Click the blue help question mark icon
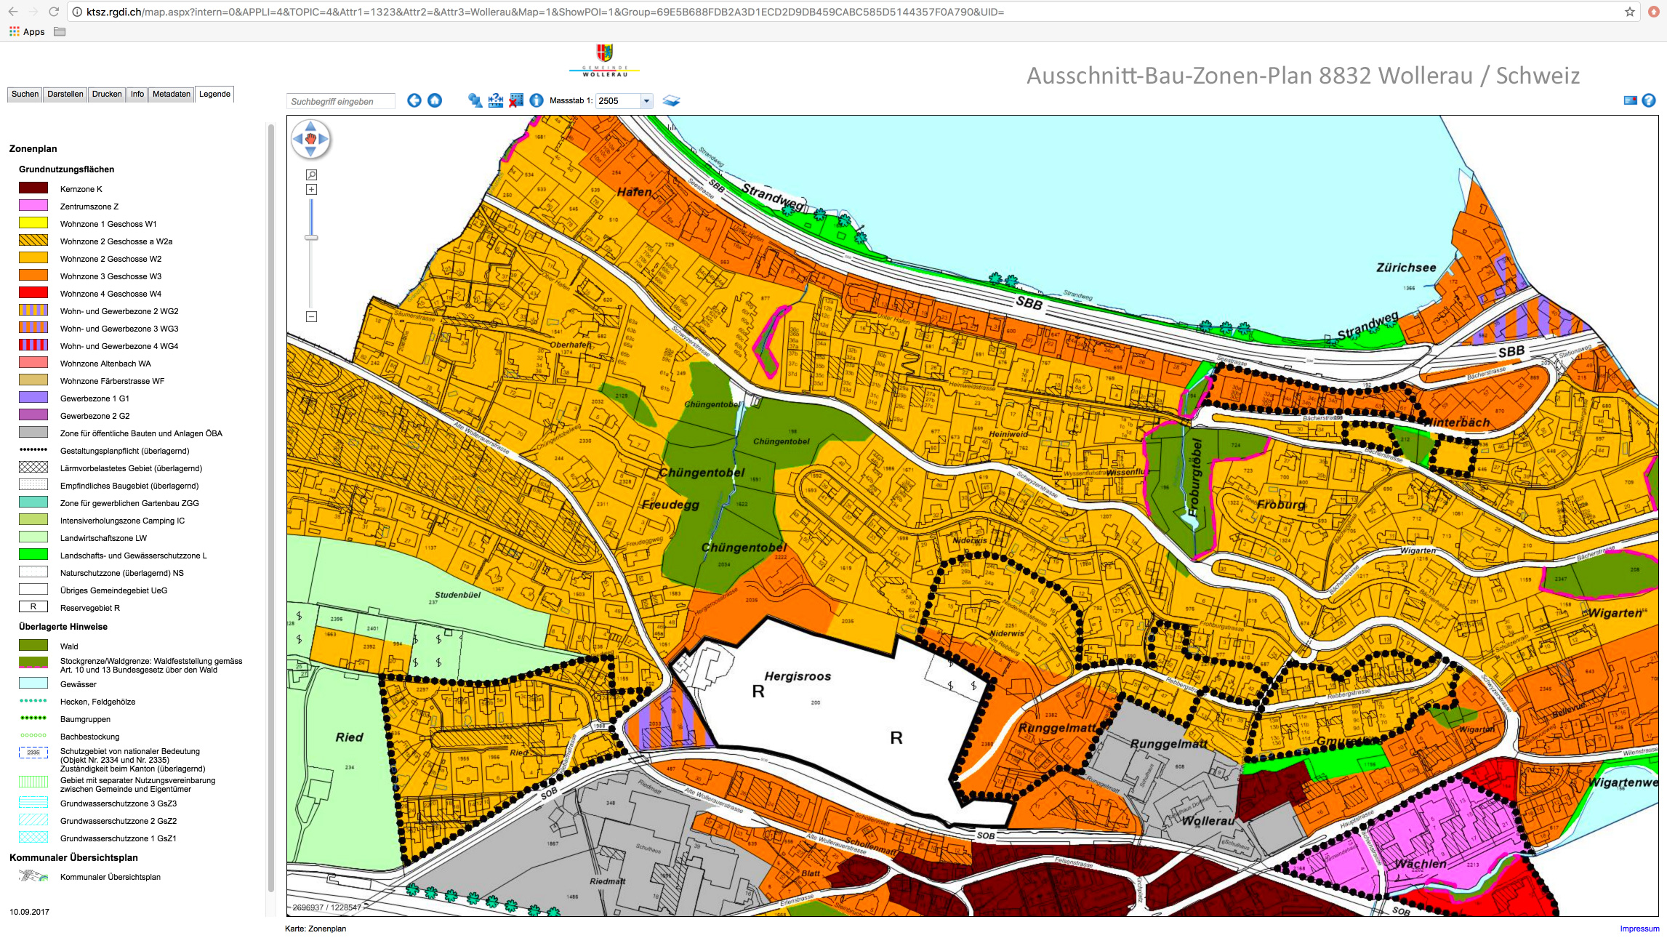 (1649, 101)
